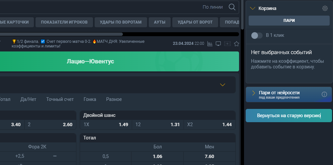Screen dimensions: 333x165
Task: Select the 'Гонка' market filter
Action: [90, 99]
